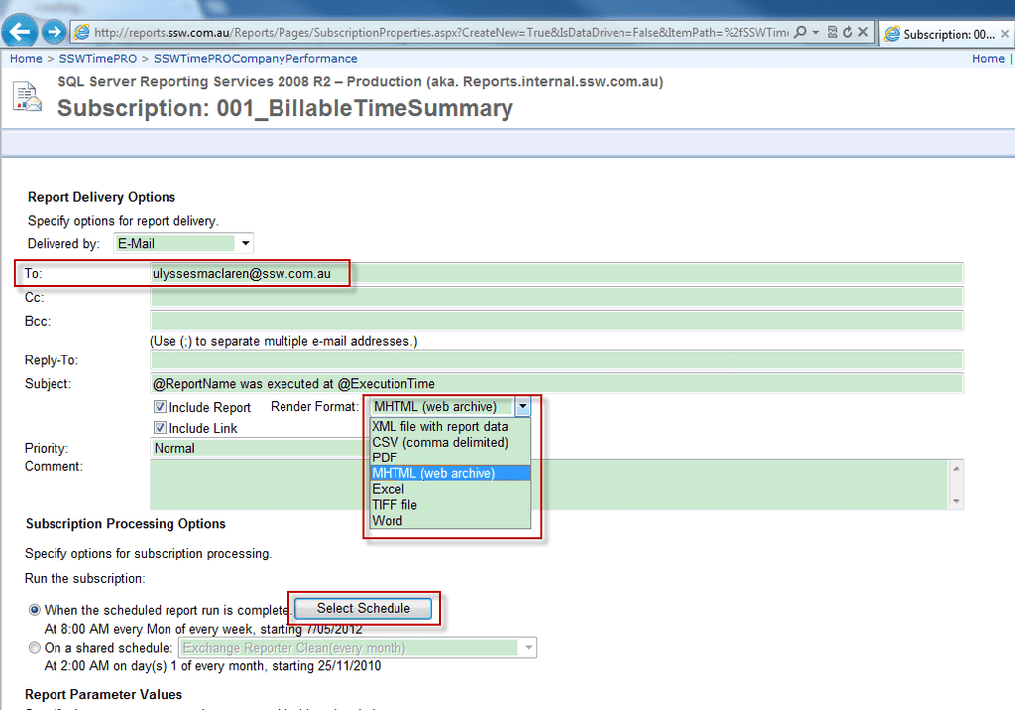Select Excel from the render format list
Image resolution: width=1015 pixels, height=710 pixels.
(387, 488)
